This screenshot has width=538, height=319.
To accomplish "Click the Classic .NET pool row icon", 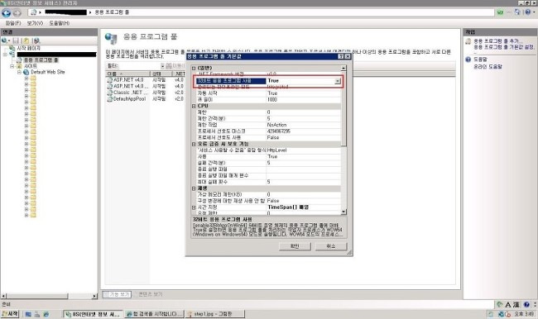I will (x=110, y=93).
